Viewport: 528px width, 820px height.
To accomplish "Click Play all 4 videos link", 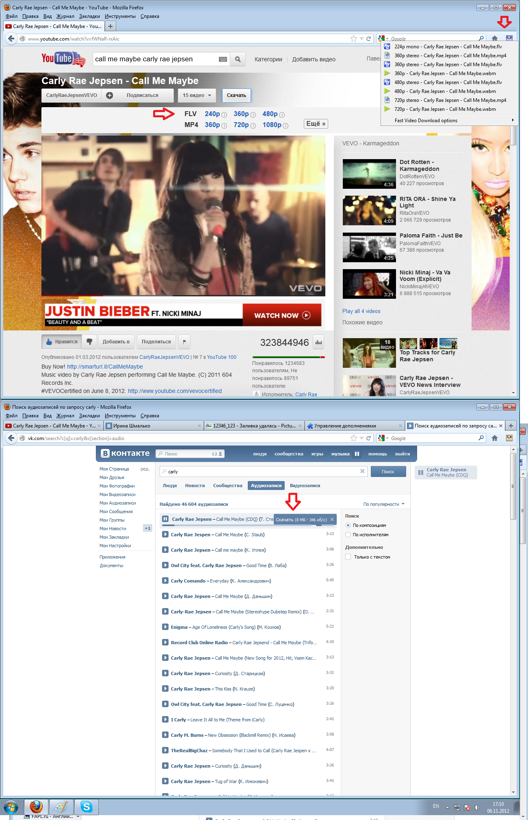I will [x=361, y=311].
